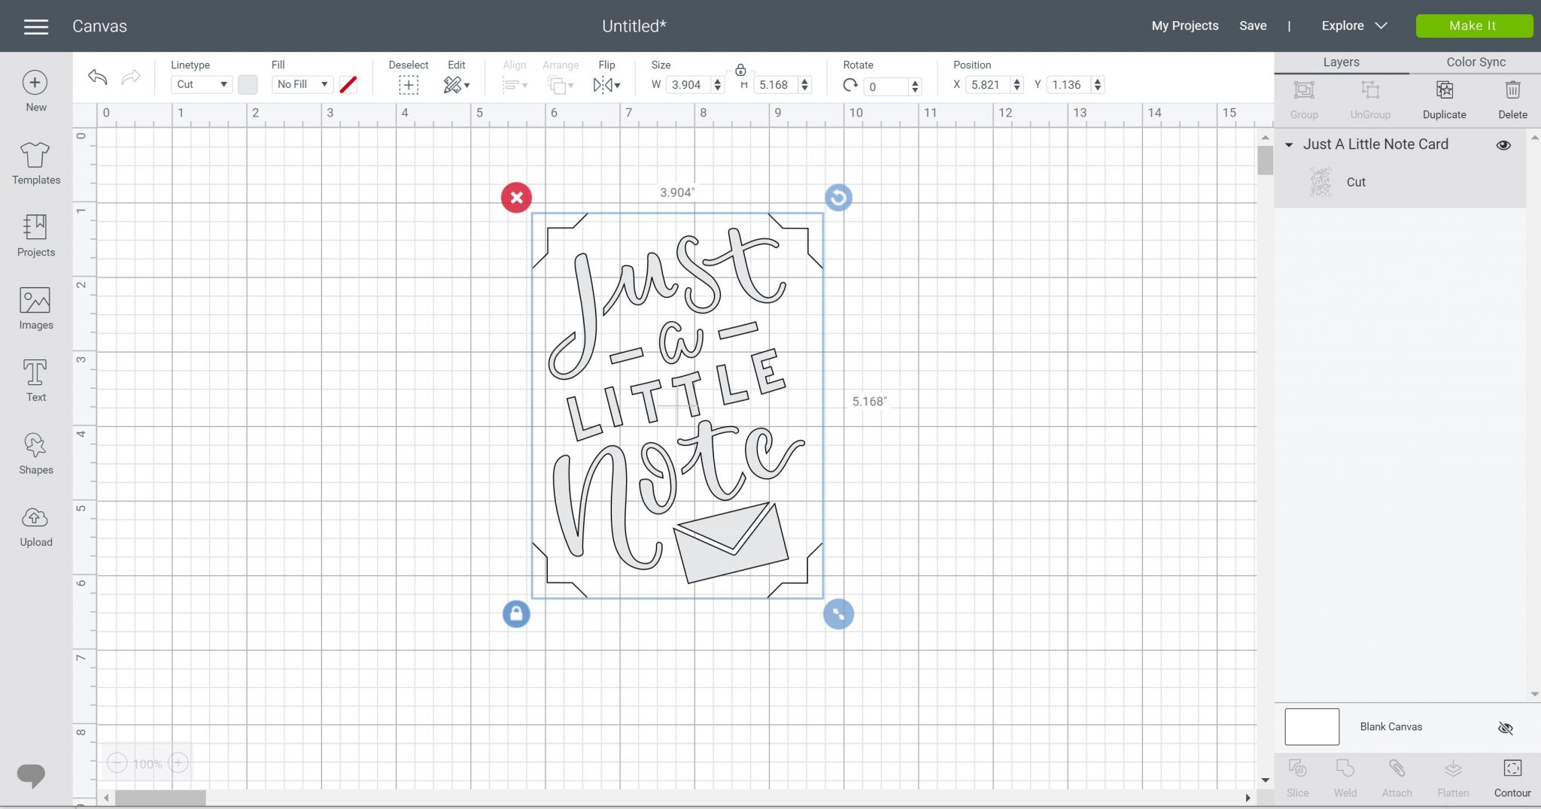Open the Edit dropdown

(x=457, y=85)
